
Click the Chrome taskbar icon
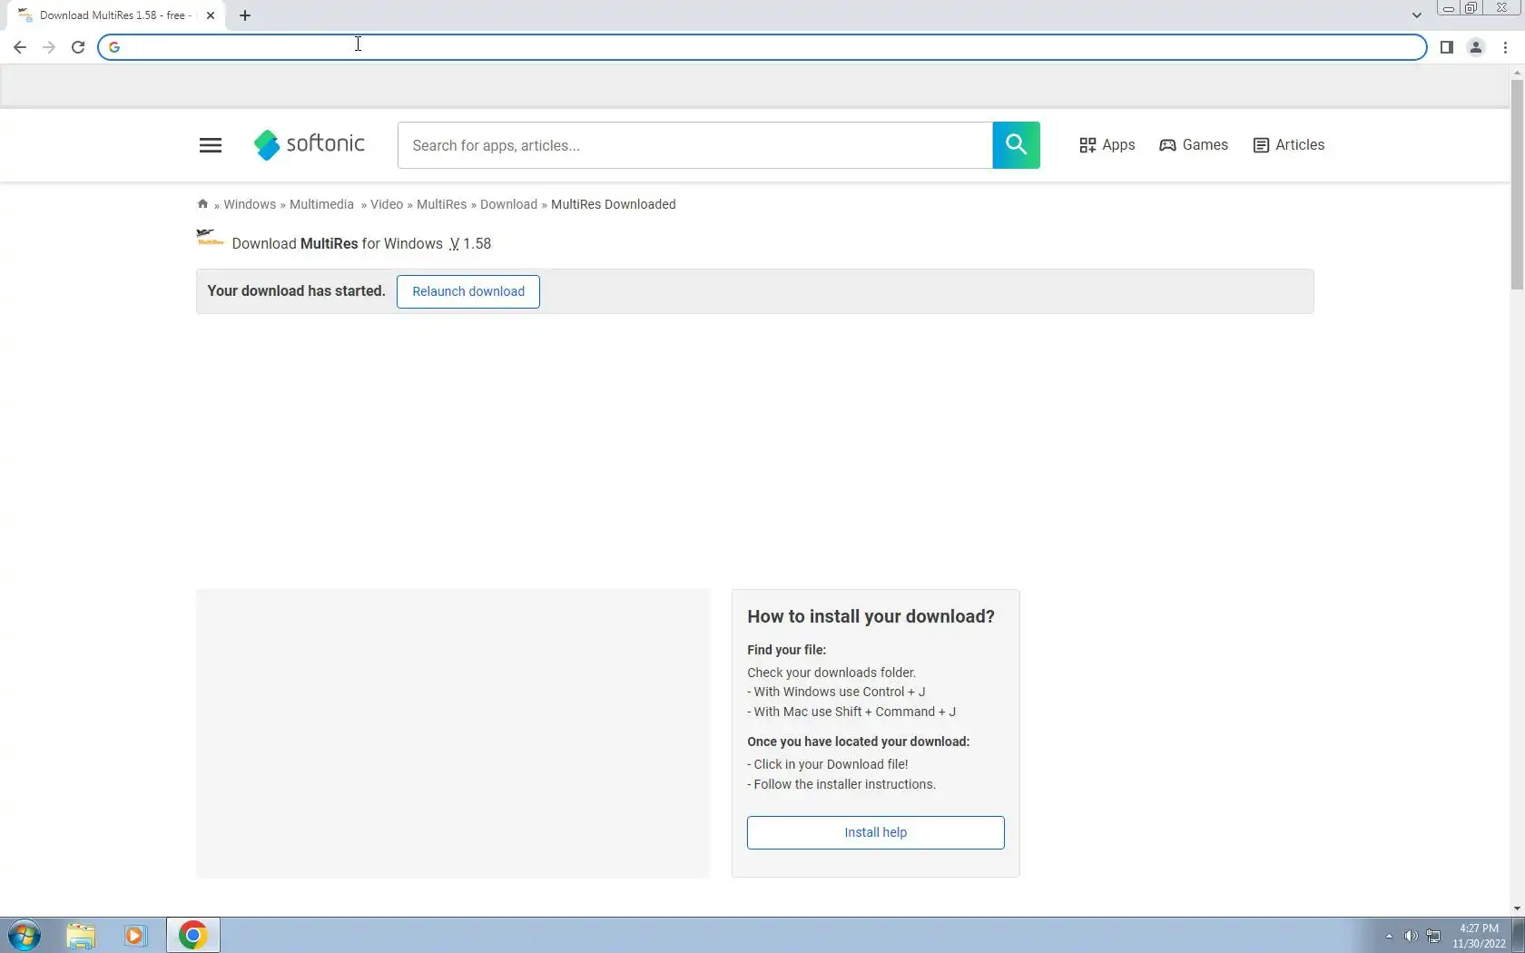click(x=192, y=936)
